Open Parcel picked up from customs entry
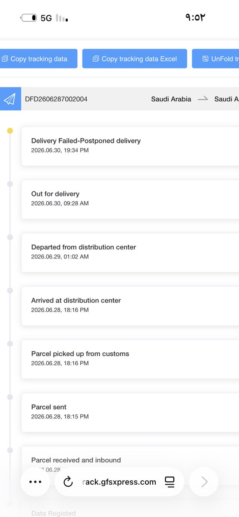 [x=130, y=359]
